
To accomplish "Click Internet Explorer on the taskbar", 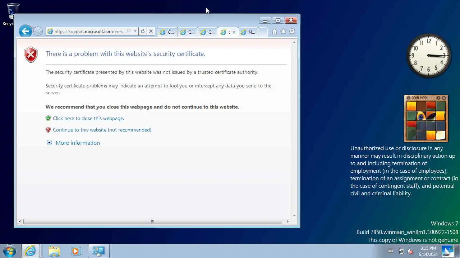I will coord(30,251).
